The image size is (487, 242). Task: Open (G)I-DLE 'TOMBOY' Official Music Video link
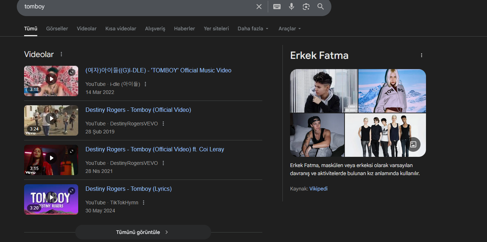(158, 71)
